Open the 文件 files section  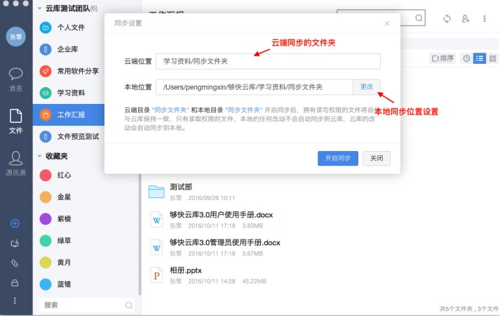tap(15, 121)
